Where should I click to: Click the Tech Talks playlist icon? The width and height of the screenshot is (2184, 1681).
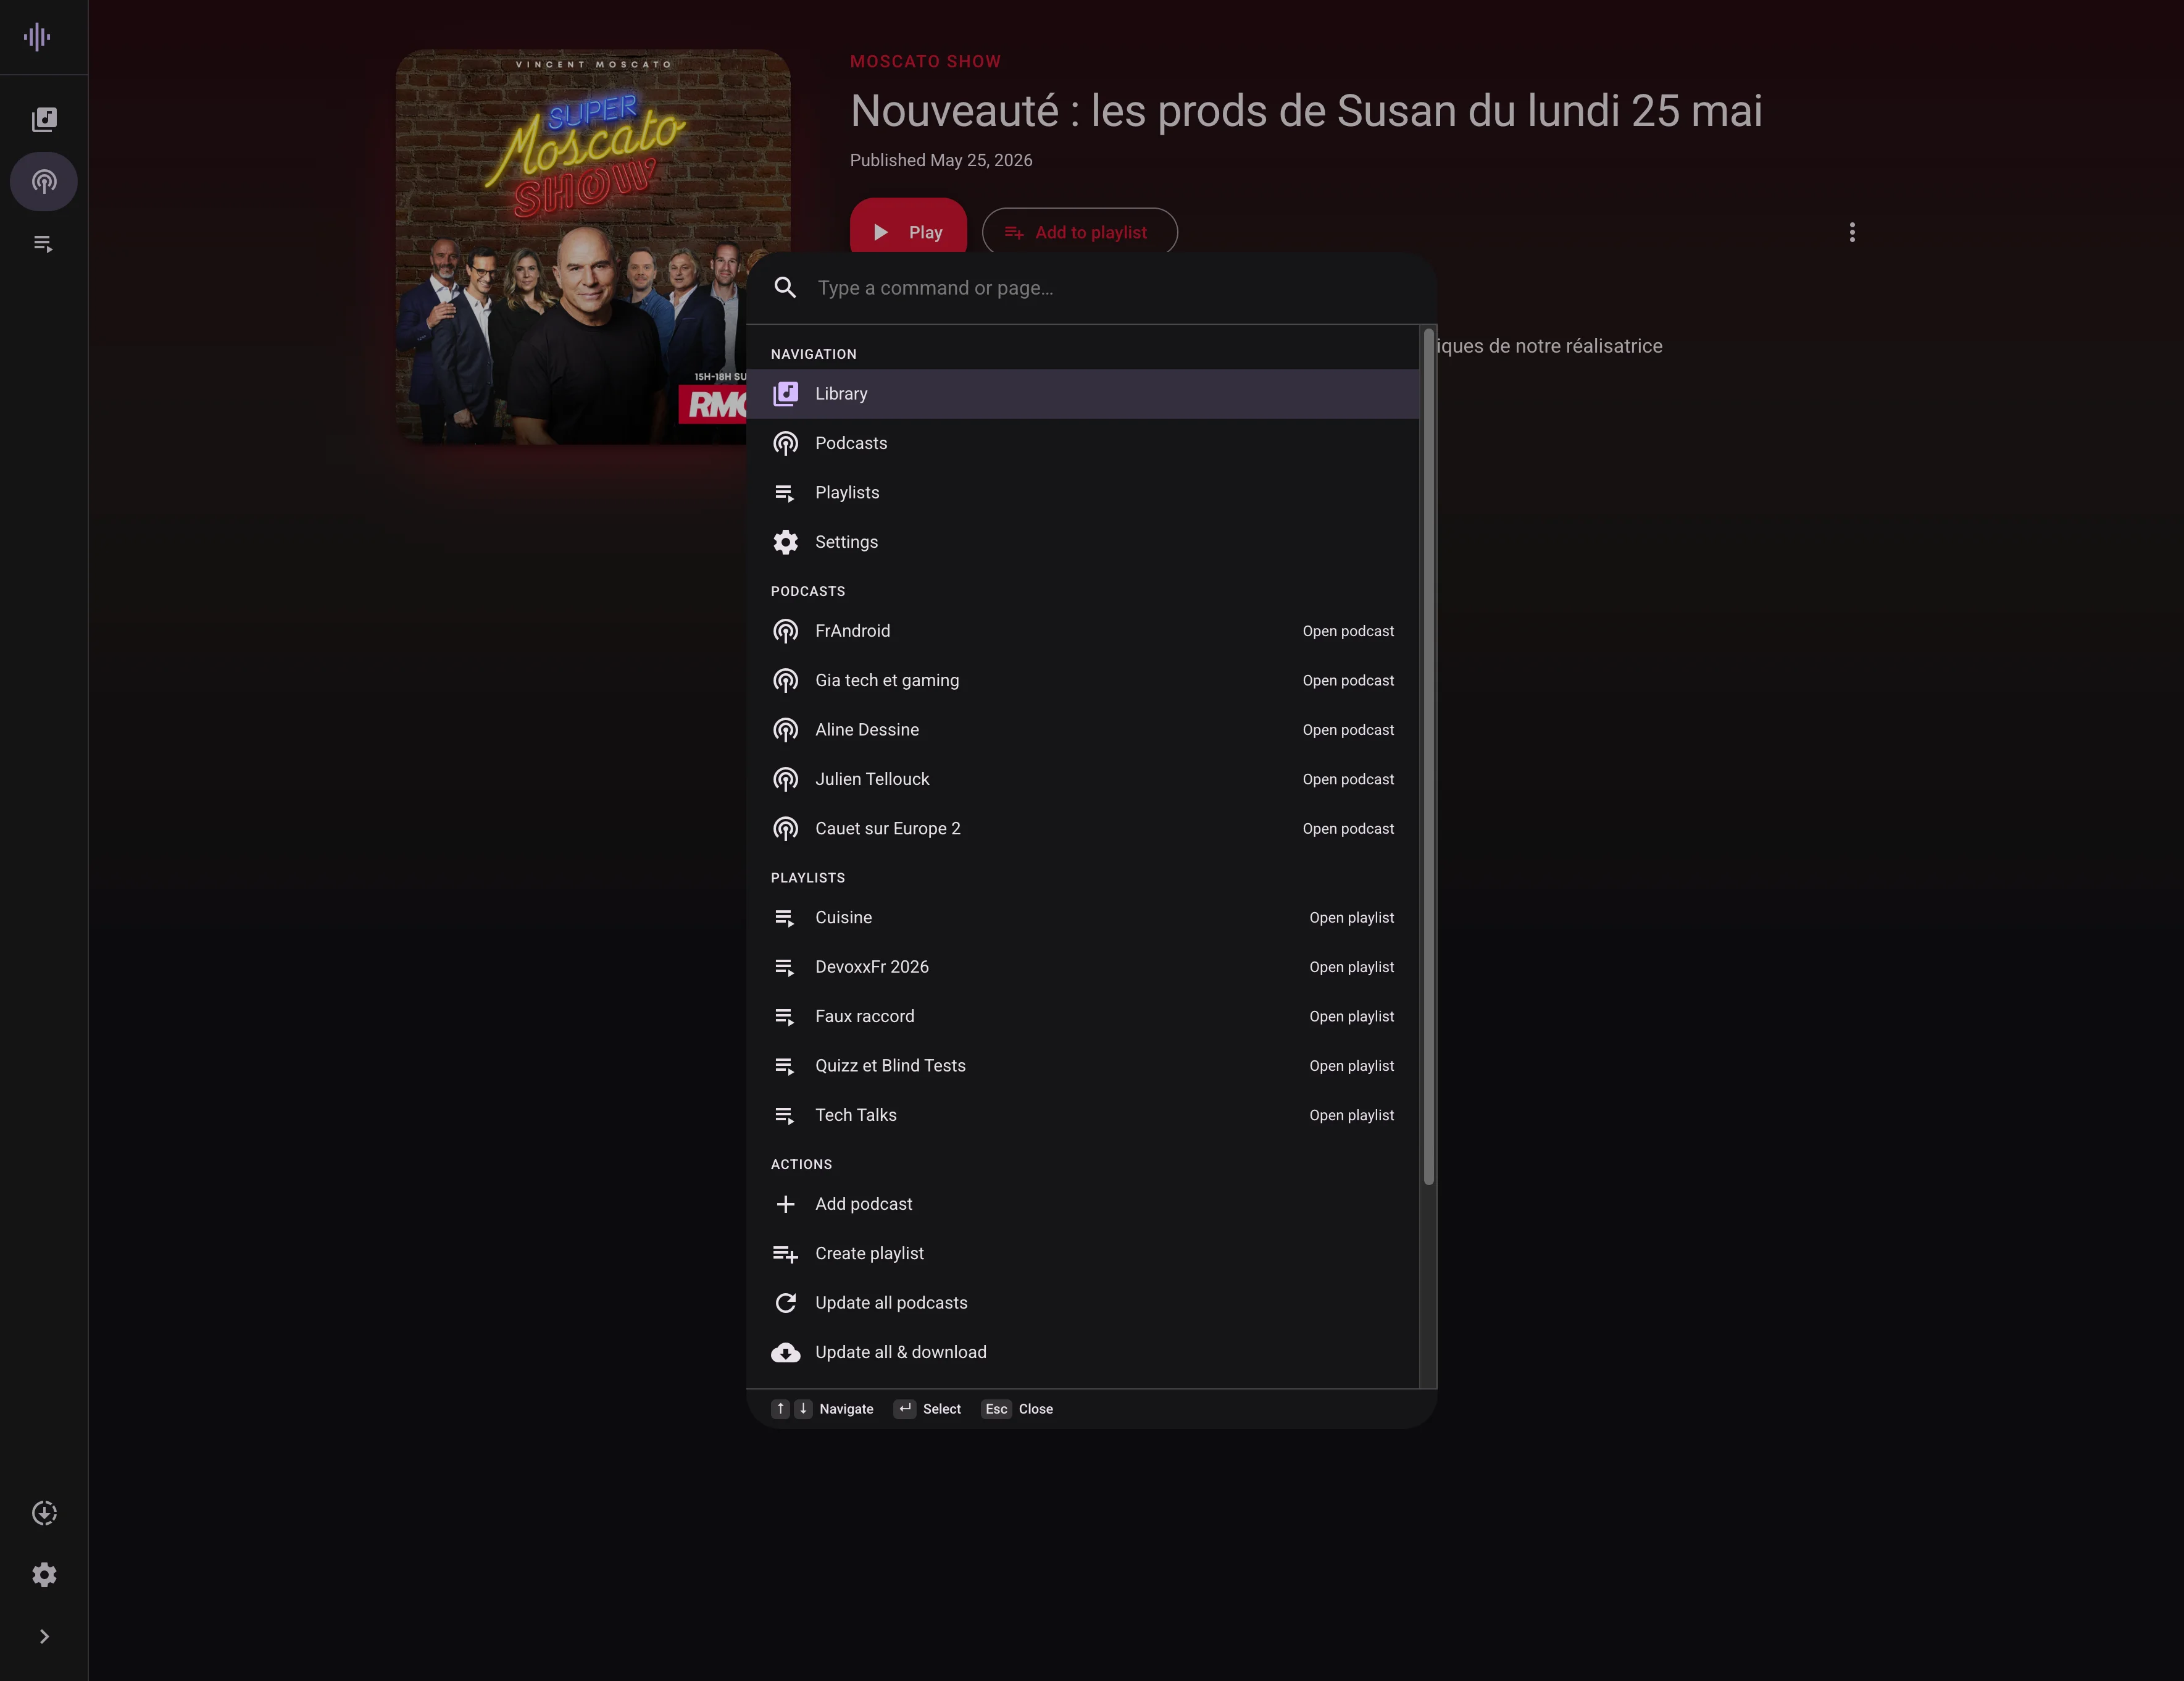point(786,1115)
